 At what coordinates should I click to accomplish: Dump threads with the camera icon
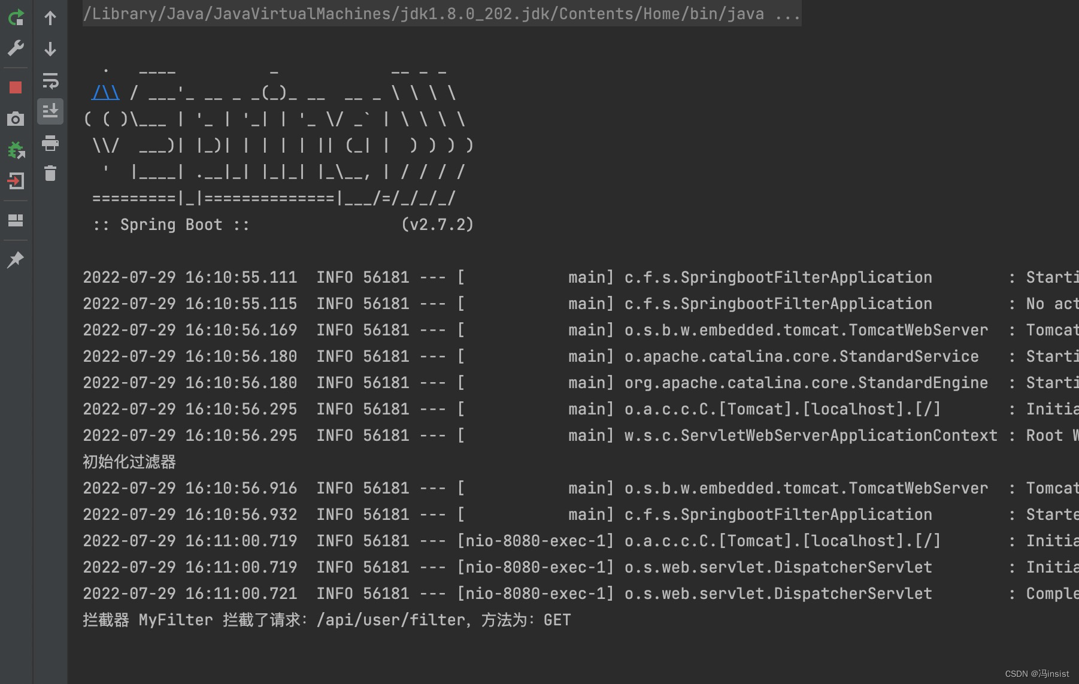[x=16, y=119]
